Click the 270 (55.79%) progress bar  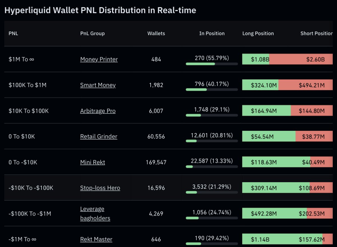[x=212, y=64]
